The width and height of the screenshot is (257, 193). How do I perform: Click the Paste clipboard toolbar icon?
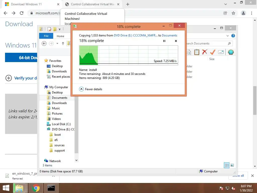[x=197, y=52]
